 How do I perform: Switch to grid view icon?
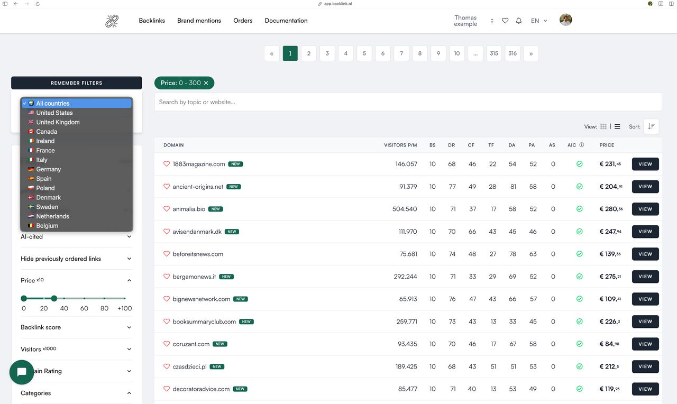point(603,126)
